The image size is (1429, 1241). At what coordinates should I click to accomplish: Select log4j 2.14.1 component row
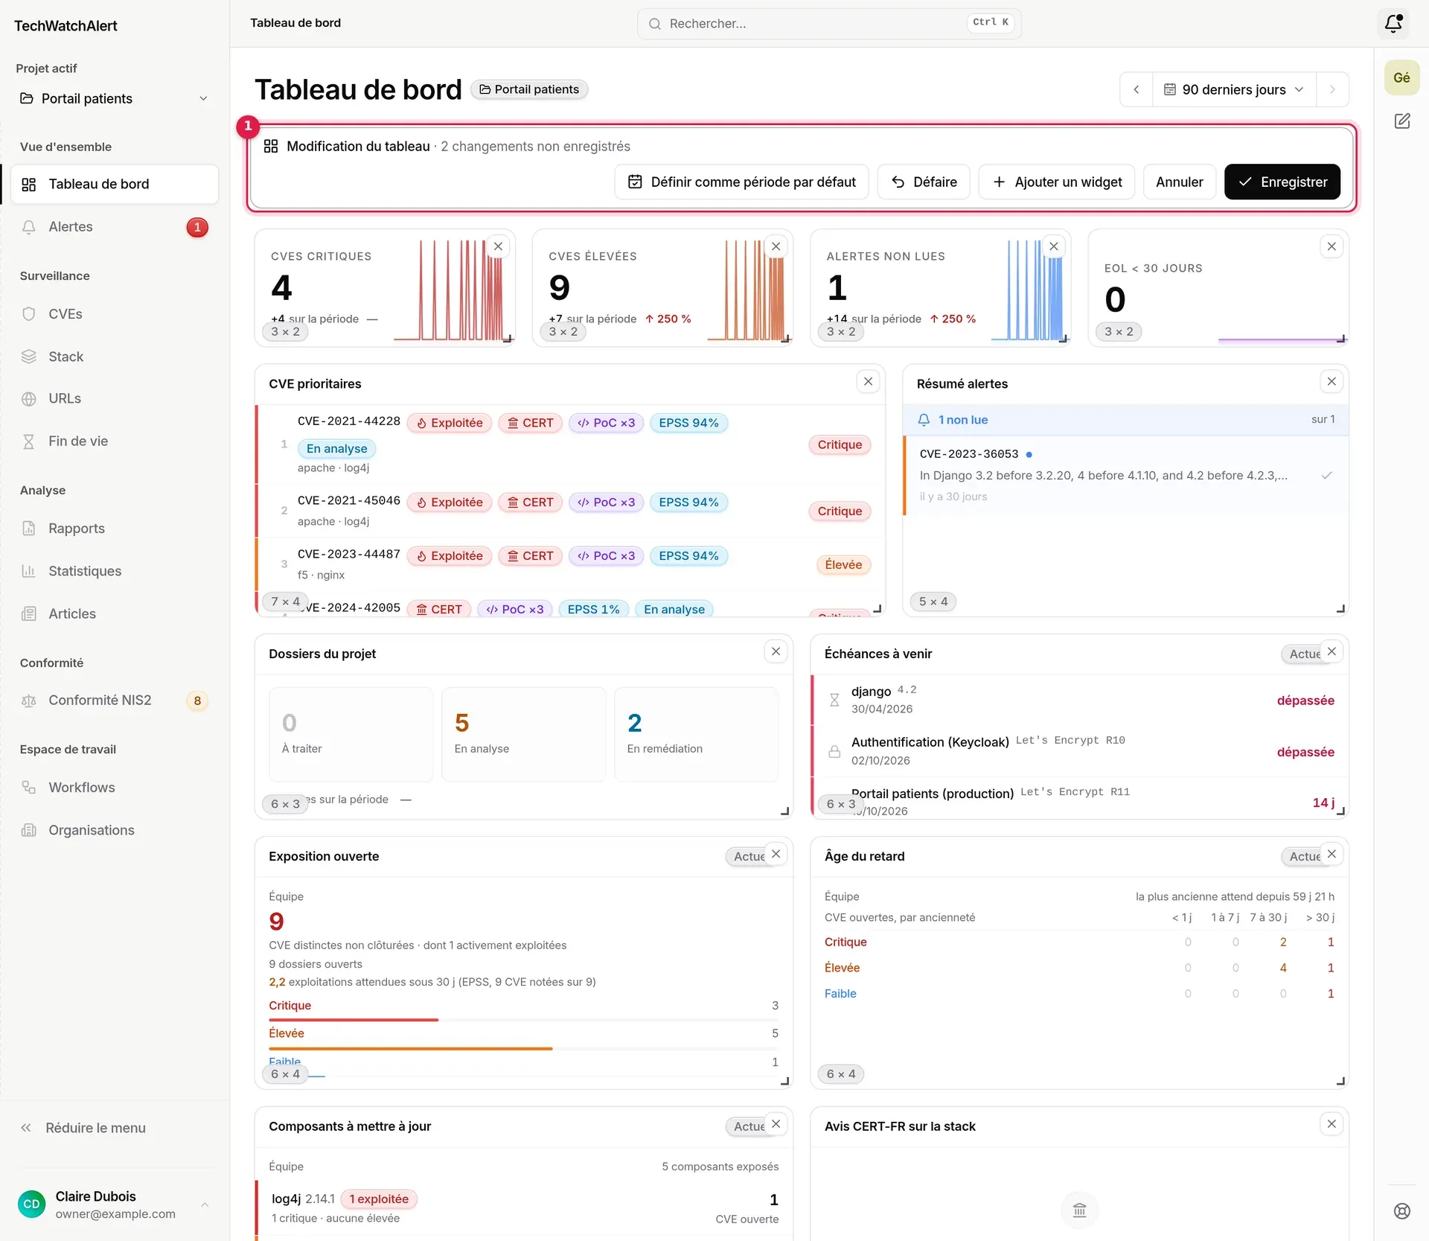click(x=524, y=1207)
